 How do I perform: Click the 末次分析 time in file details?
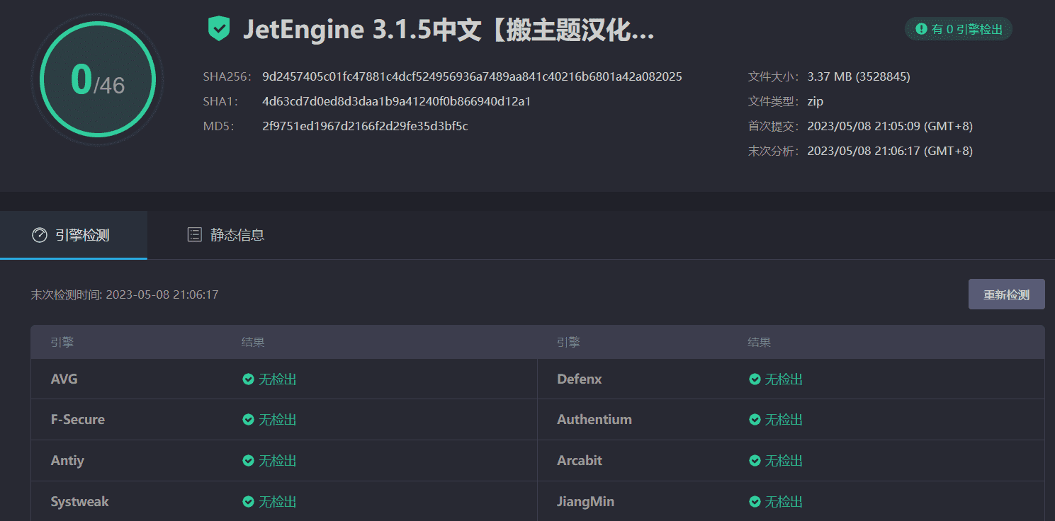[890, 151]
